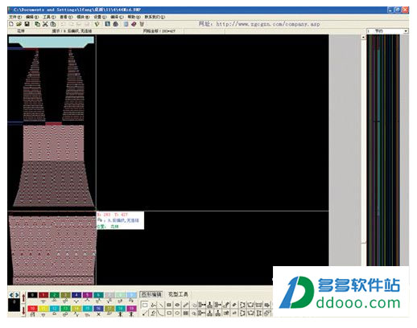
Task: Pick bright red color swatch 10
Action: 33,309
